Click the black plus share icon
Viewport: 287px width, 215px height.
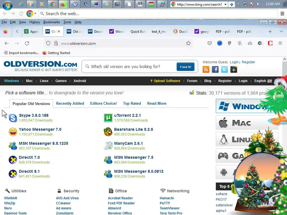tap(234, 69)
